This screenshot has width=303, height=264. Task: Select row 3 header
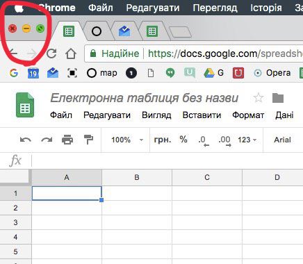coord(15,222)
